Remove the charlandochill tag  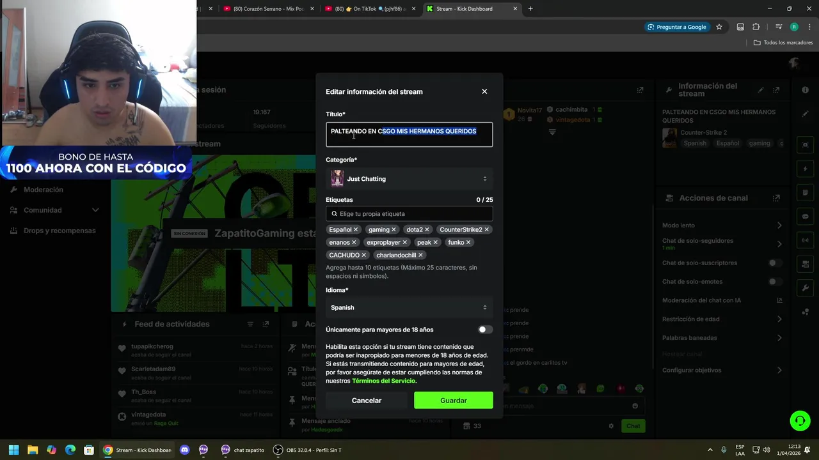[x=420, y=255]
